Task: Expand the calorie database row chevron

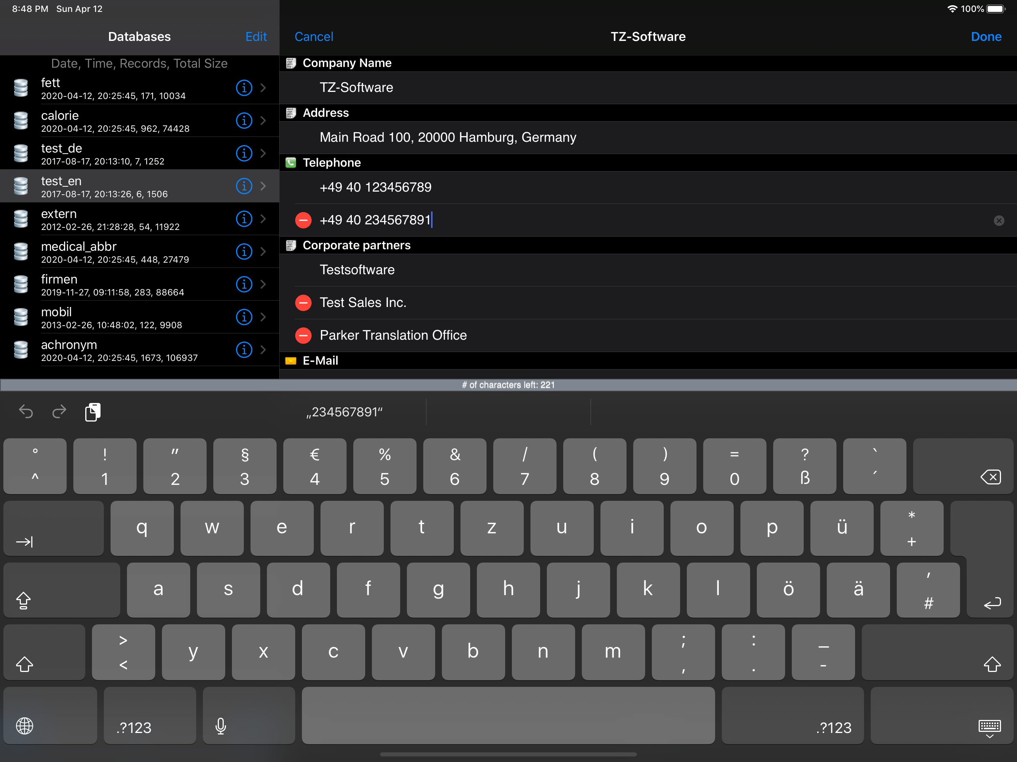Action: pos(263,121)
